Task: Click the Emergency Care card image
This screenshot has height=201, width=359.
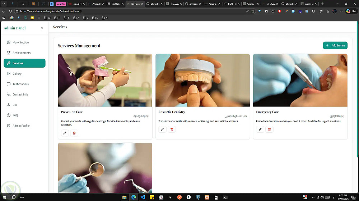Action: pyautogui.click(x=300, y=80)
